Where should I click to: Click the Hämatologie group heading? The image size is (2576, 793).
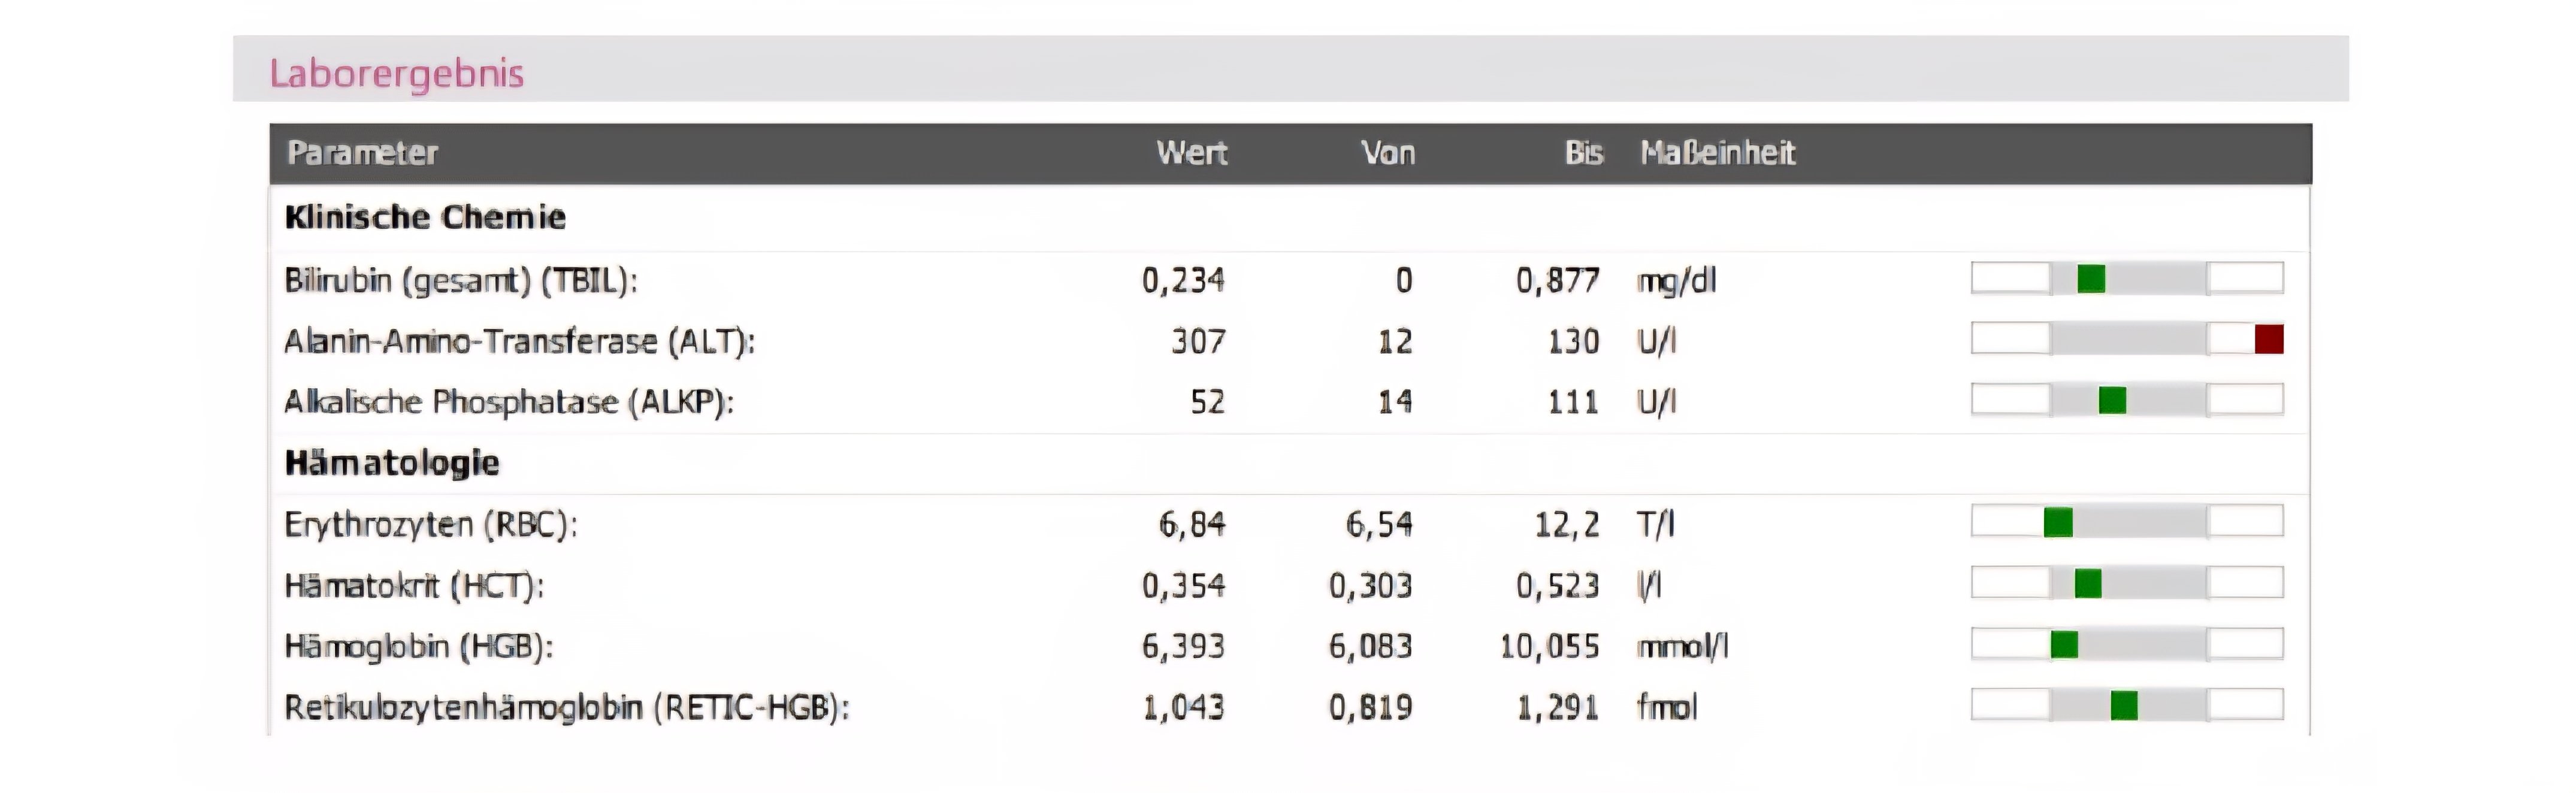click(392, 463)
